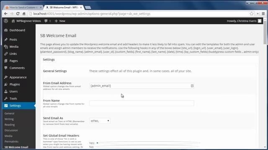Open a new browser tab

[88, 7]
